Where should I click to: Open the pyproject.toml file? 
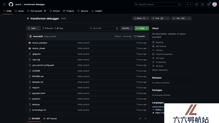pos(39,93)
